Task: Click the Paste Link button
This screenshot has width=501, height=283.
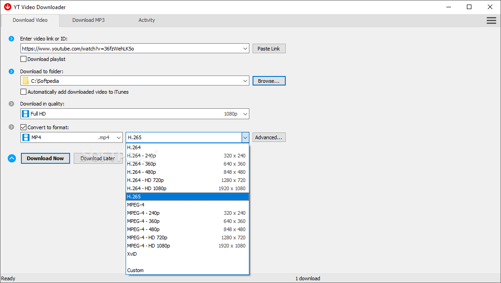Action: coord(269,49)
